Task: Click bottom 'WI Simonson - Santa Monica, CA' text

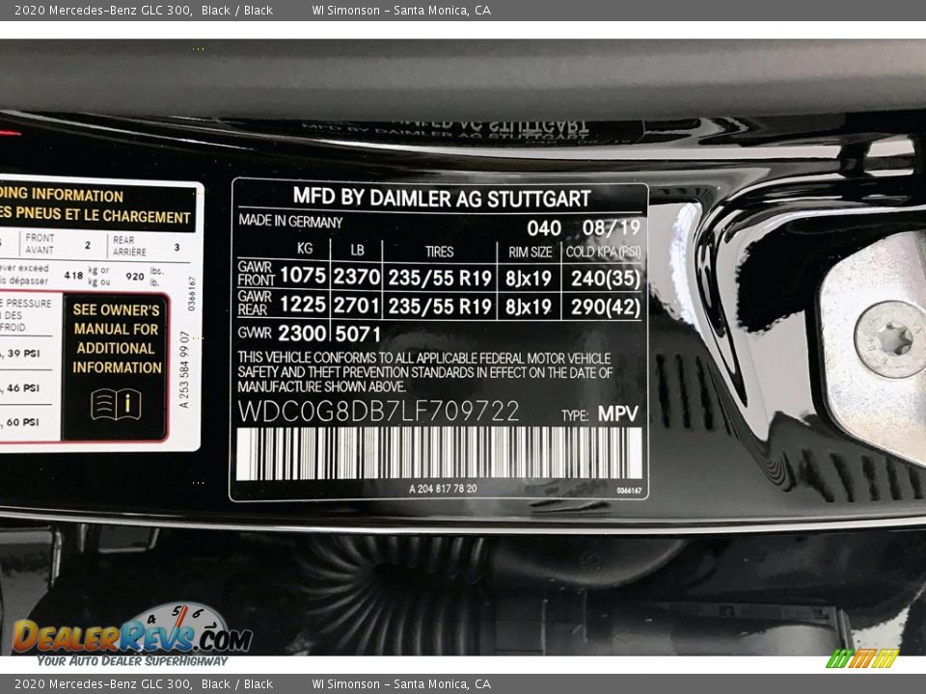Action: (x=401, y=683)
